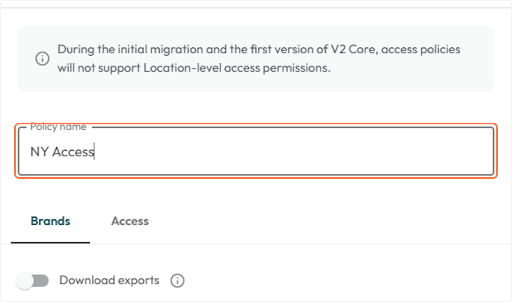The width and height of the screenshot is (512, 302).
Task: Enable the Download exports toggle
Action: click(32, 281)
